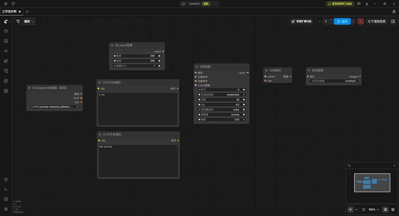Collapse the lower CLIP文本编码 node dot
Screen dimensions: 399x216
pyautogui.click(x=100, y=134)
